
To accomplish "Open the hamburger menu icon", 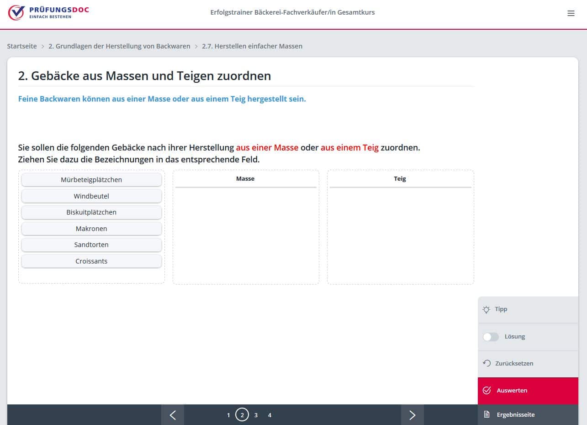I will click(571, 13).
